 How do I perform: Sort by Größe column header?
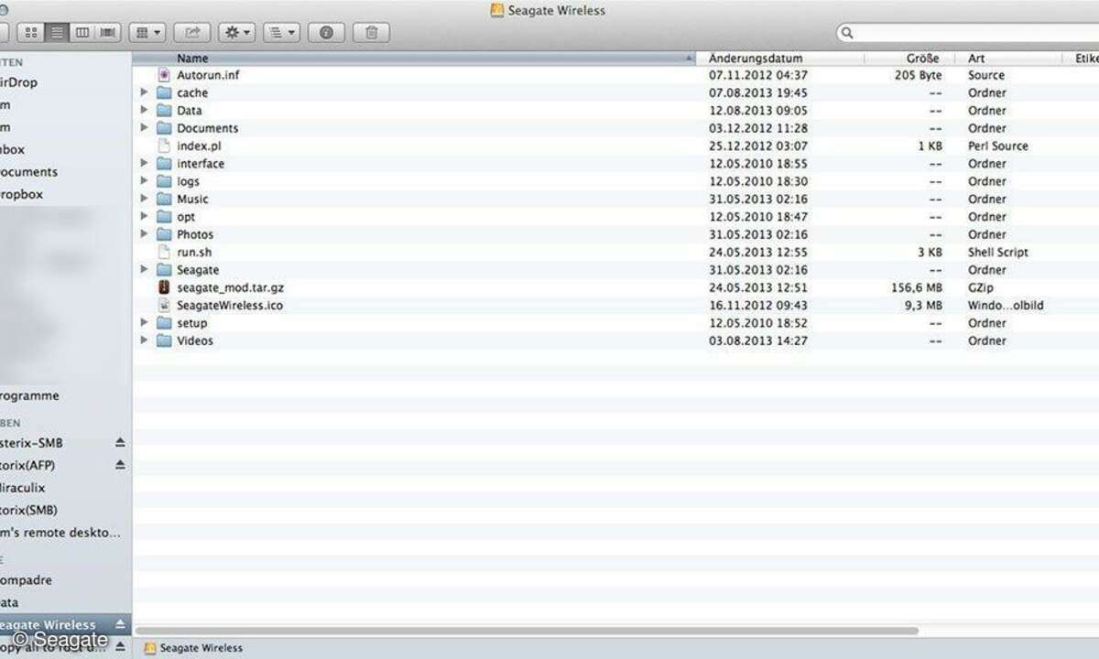tap(910, 59)
